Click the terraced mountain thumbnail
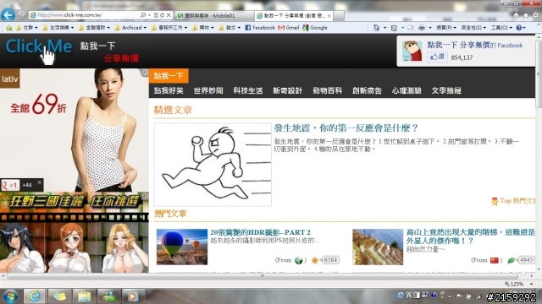 (x=378, y=247)
